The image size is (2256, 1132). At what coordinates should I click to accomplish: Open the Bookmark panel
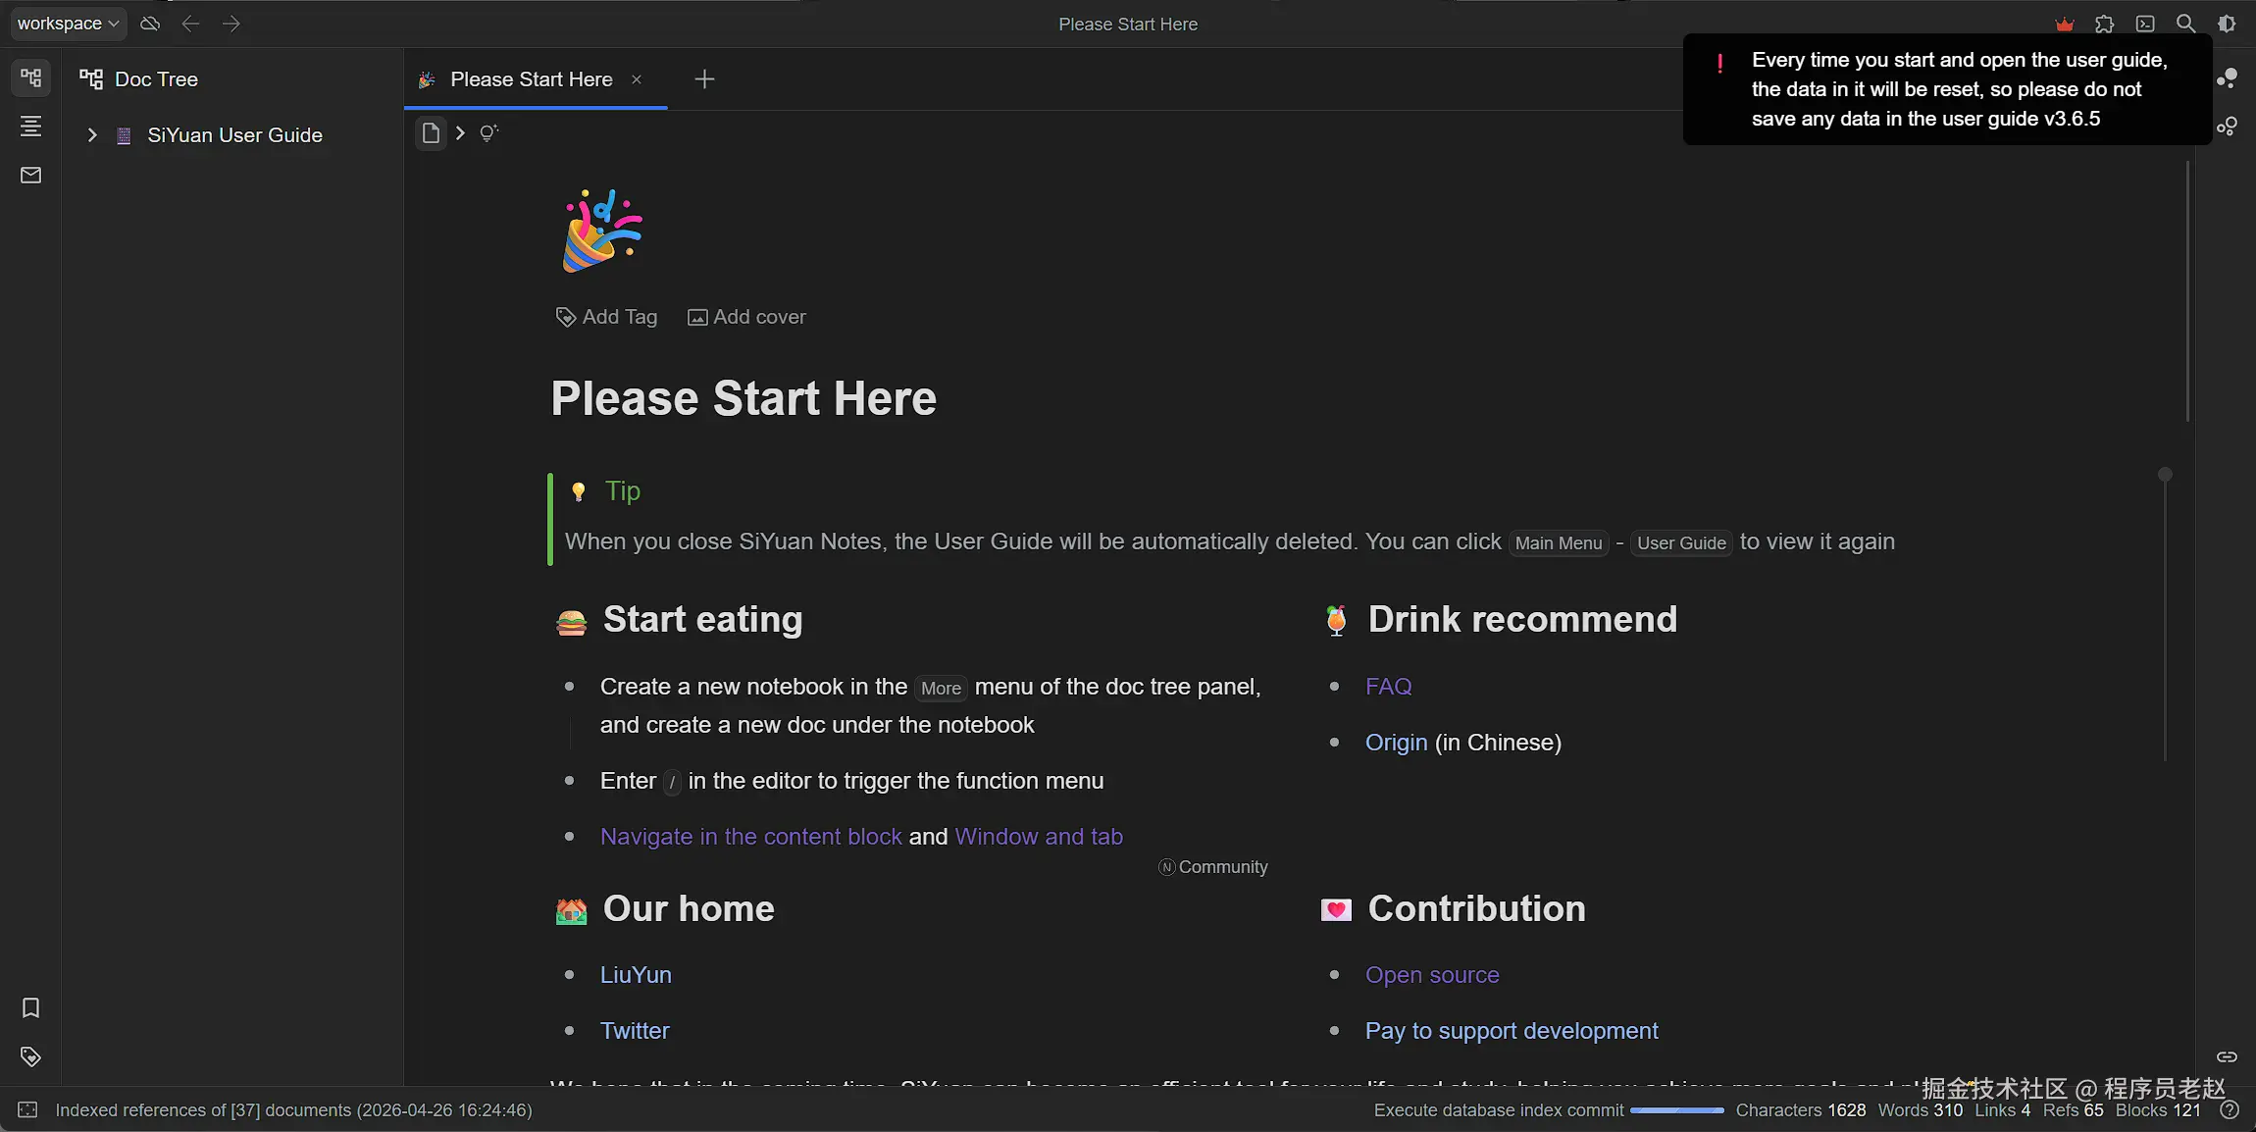[30, 1007]
